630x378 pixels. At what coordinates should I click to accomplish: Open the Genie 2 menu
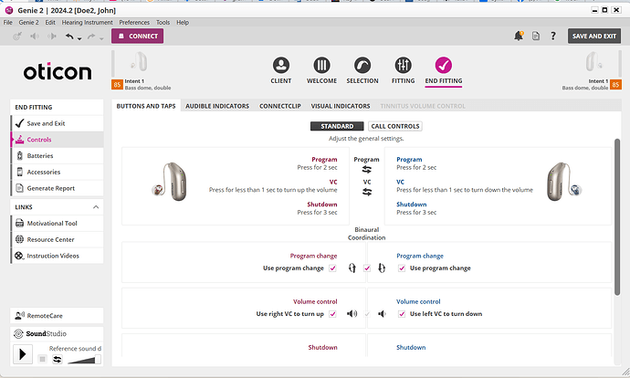(28, 23)
